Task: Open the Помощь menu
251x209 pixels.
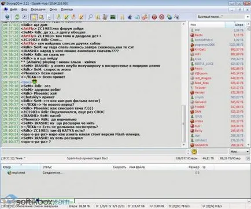Action: click(x=67, y=9)
